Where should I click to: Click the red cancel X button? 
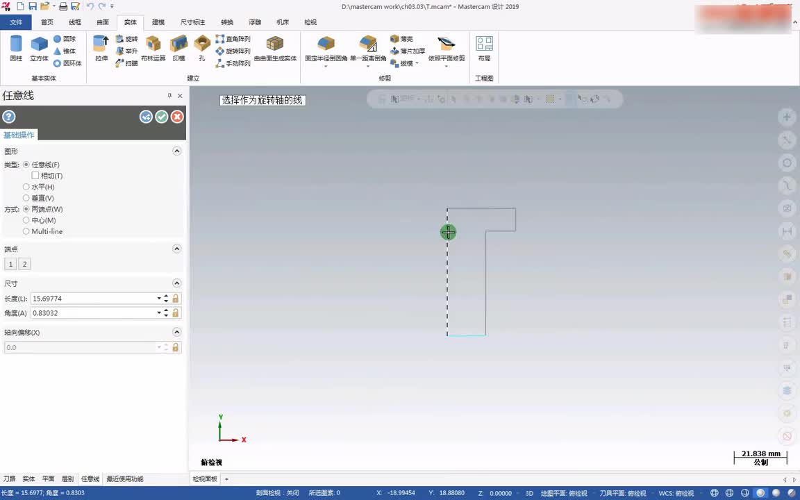(x=177, y=117)
